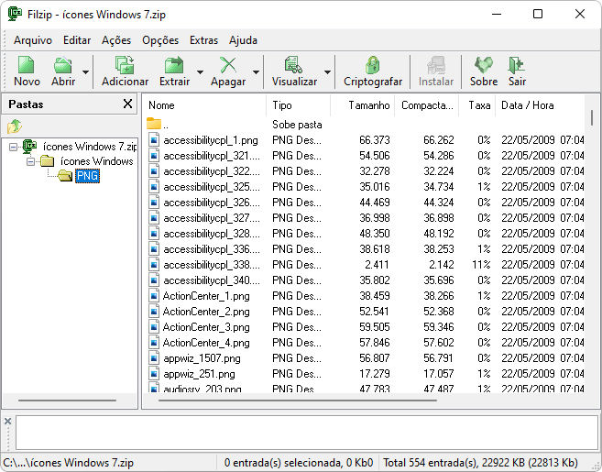Click the Filzip icon in title bar
602x472 pixels.
15,14
